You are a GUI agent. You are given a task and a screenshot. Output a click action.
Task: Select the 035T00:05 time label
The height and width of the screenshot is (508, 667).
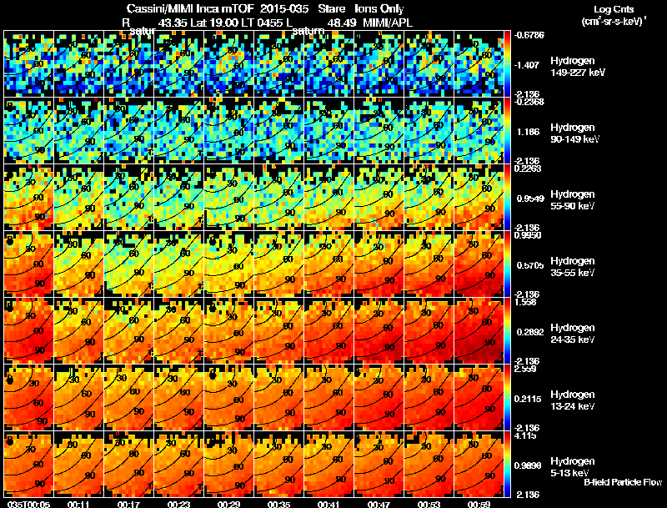click(x=28, y=504)
